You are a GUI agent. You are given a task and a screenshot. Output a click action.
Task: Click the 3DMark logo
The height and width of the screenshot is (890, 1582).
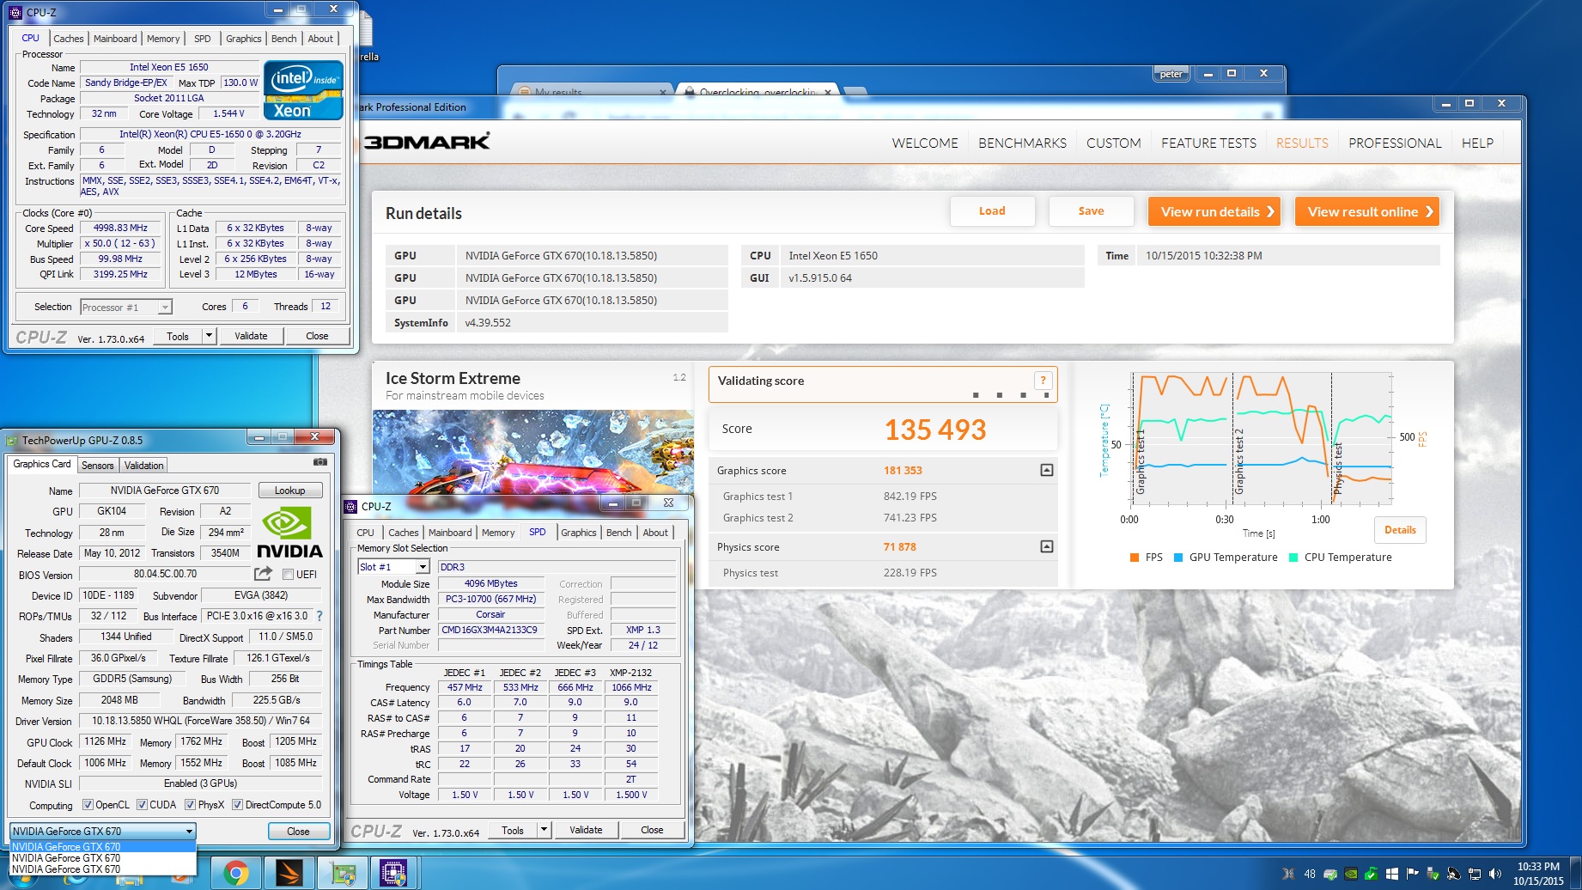(x=427, y=142)
